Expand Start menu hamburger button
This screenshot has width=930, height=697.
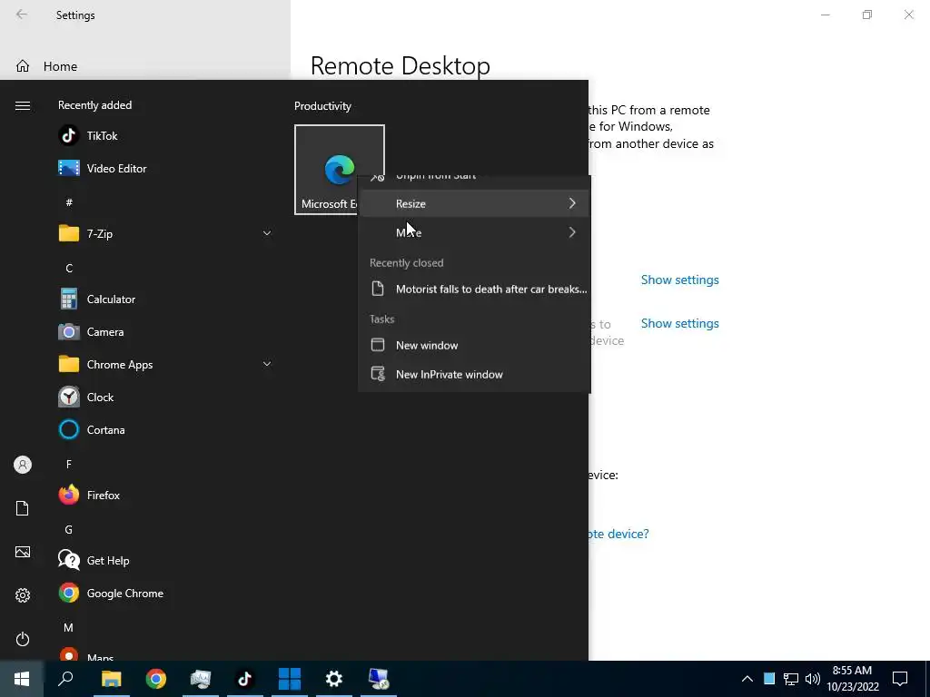click(23, 105)
